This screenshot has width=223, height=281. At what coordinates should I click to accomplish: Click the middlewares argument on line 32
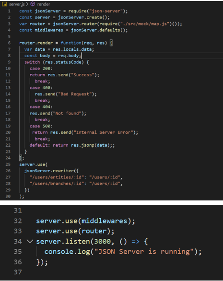tap(105, 221)
